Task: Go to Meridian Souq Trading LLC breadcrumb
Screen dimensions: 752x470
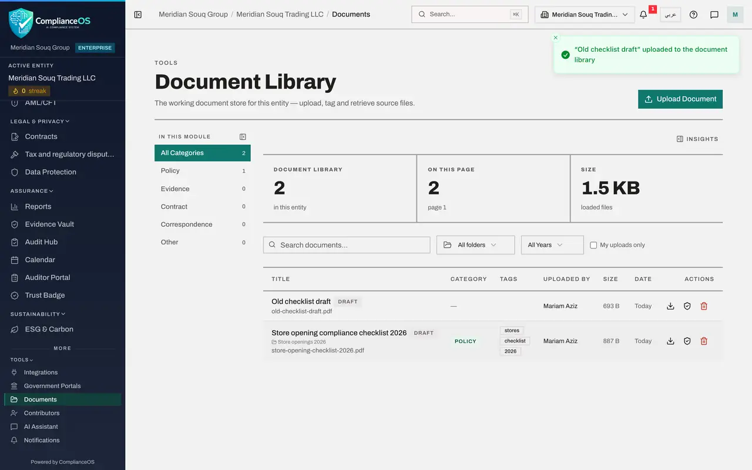Action: click(x=280, y=14)
